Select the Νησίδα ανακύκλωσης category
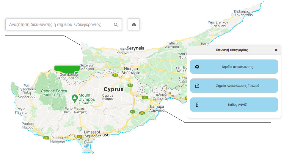 tap(234, 67)
